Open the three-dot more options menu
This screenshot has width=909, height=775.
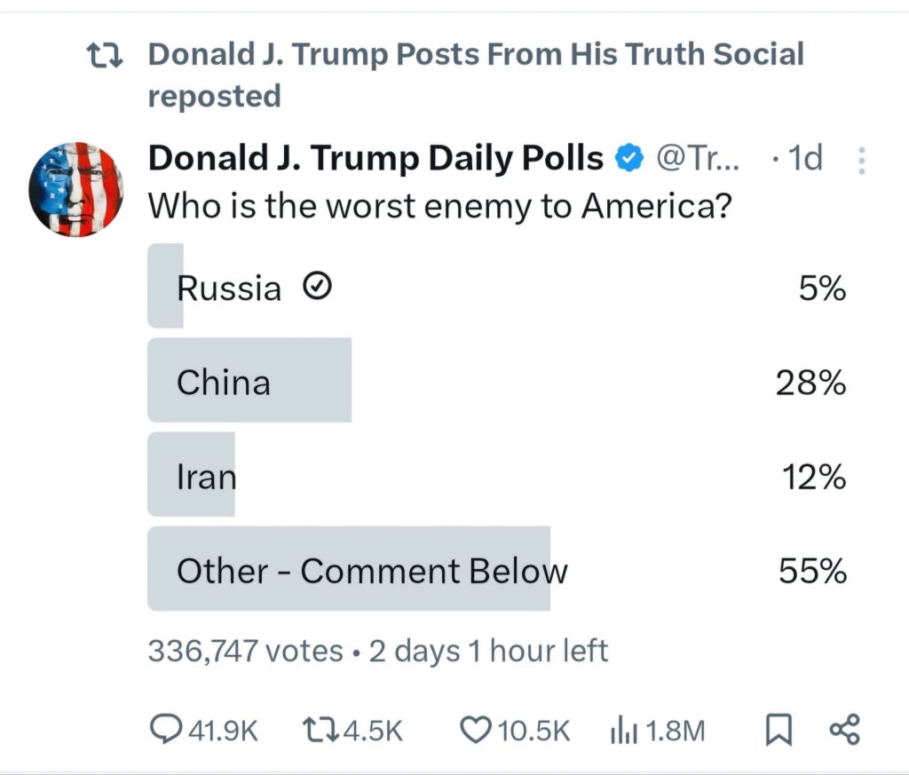pos(862,161)
